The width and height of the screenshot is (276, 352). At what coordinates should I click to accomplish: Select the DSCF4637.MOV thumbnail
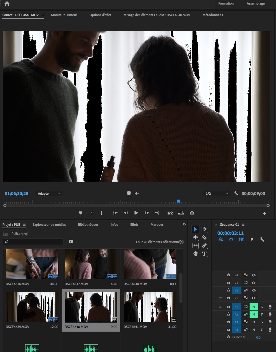pyautogui.click(x=91, y=264)
